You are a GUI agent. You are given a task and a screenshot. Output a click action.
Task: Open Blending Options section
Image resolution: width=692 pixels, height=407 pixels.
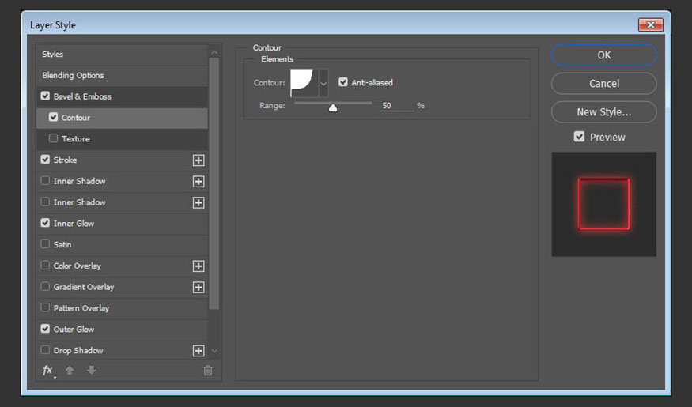(122, 75)
